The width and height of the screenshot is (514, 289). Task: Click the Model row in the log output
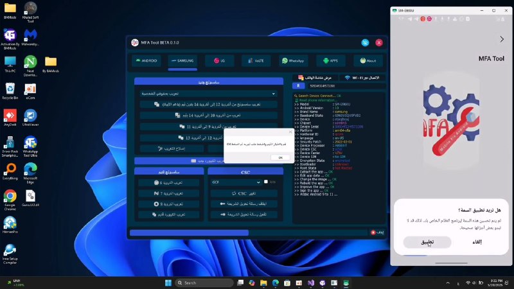(323, 104)
